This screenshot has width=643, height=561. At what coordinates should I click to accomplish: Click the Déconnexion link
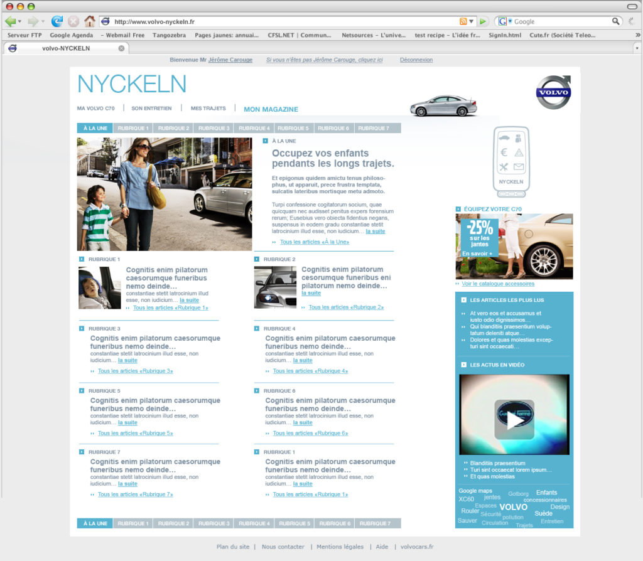[x=416, y=60]
